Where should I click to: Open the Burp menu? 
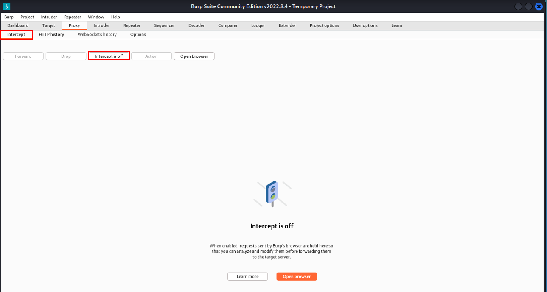point(9,17)
